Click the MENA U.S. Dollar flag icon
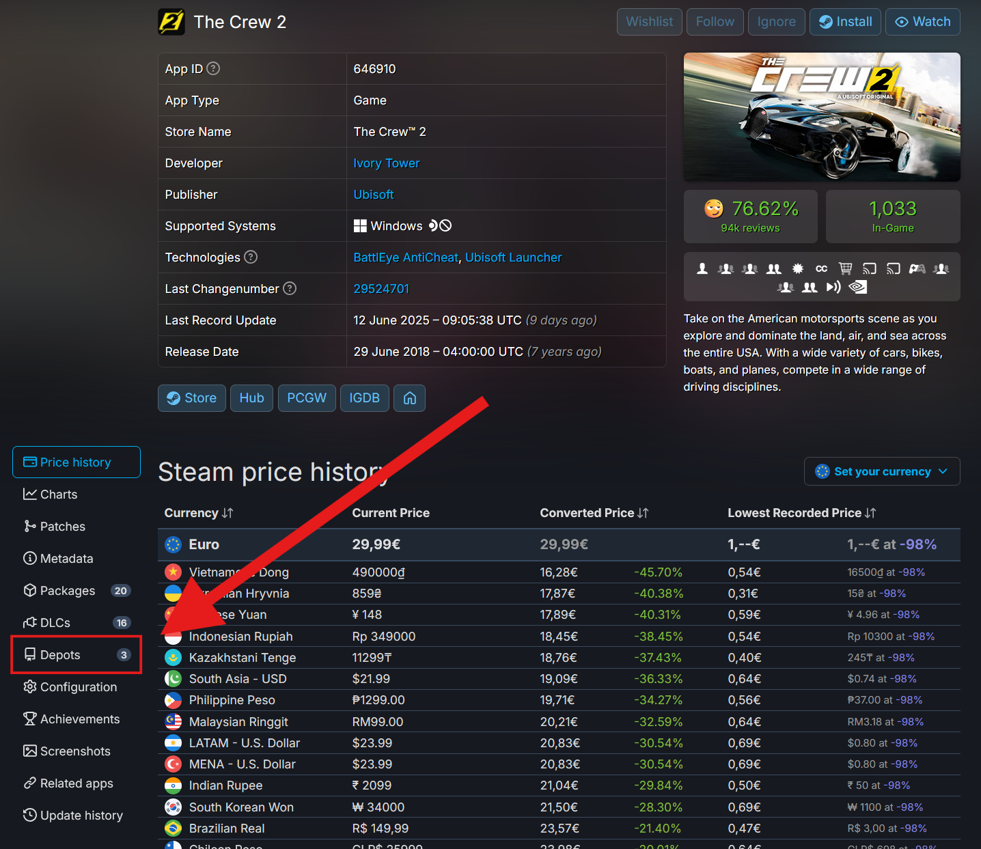This screenshot has width=981, height=849. (174, 764)
